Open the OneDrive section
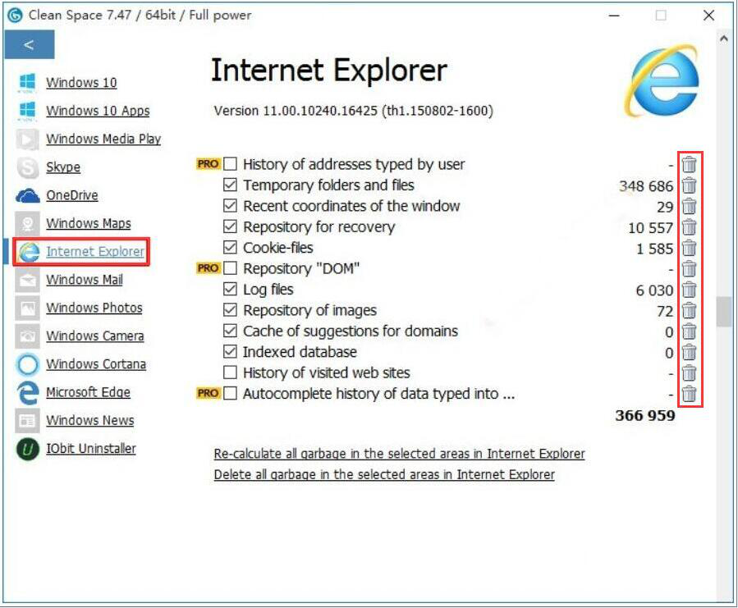Image resolution: width=738 pixels, height=608 pixels. click(72, 195)
